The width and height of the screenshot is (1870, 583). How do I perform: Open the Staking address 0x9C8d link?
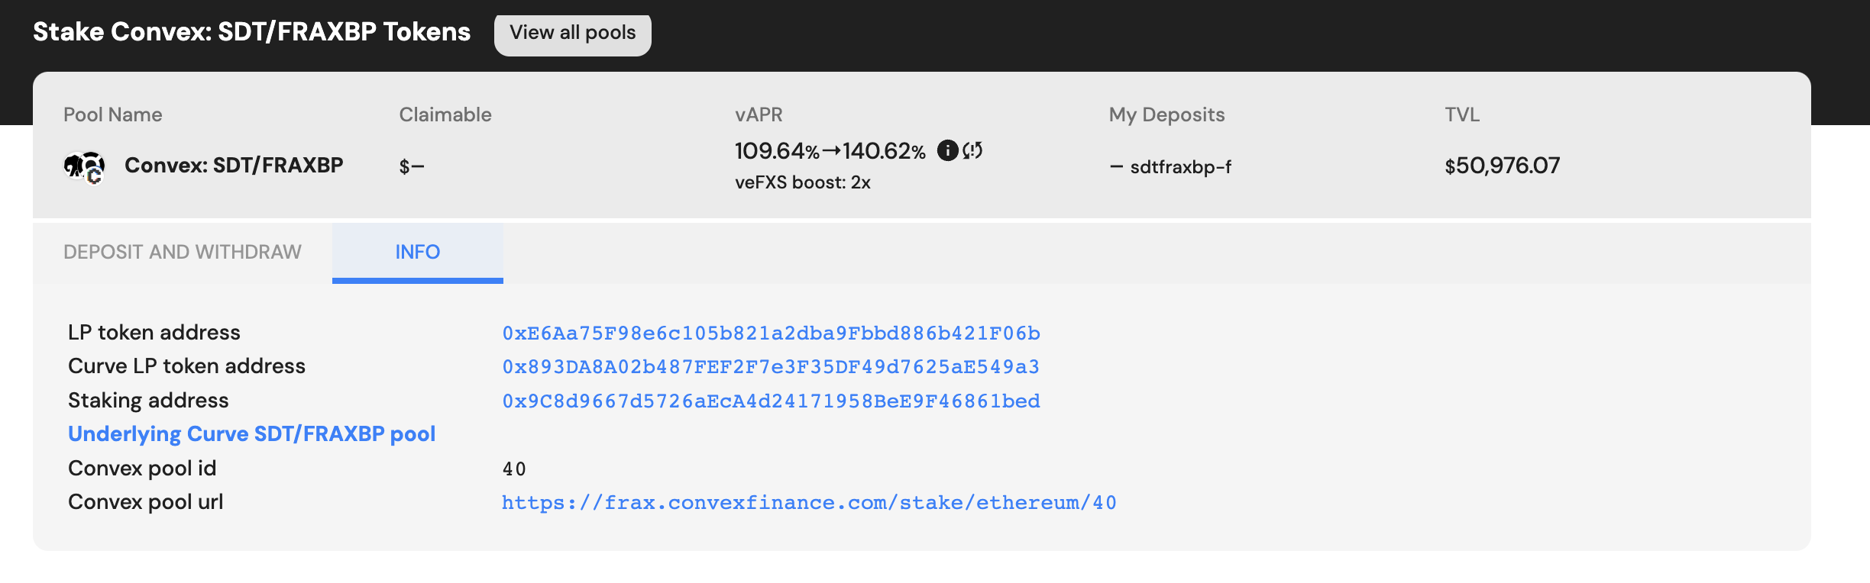pyautogui.click(x=771, y=401)
